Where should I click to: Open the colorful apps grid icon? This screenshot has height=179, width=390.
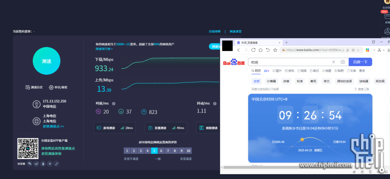click(367, 50)
